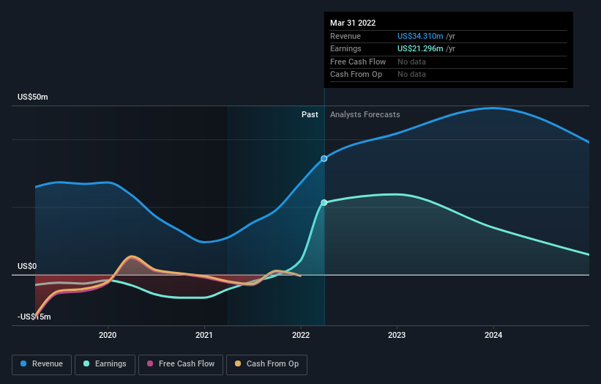
Task: Click the Mar 31 2022 tooltip date
Action: coord(353,23)
